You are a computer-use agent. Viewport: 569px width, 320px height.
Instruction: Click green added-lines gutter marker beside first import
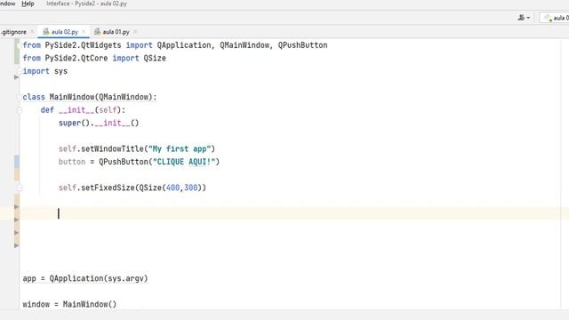[x=16, y=52]
